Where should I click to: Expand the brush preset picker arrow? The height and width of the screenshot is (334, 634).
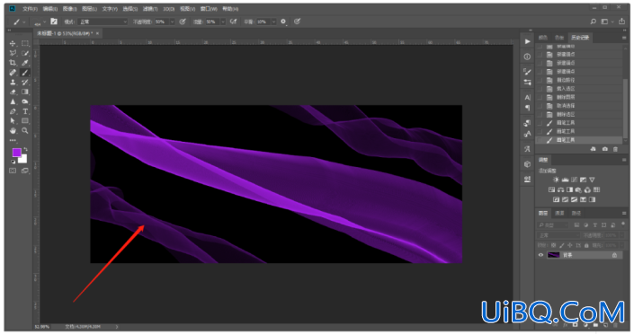point(44,22)
